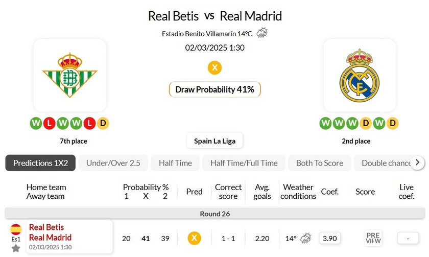Select the Both To Score tab
This screenshot has height=257, width=429.
(x=319, y=163)
